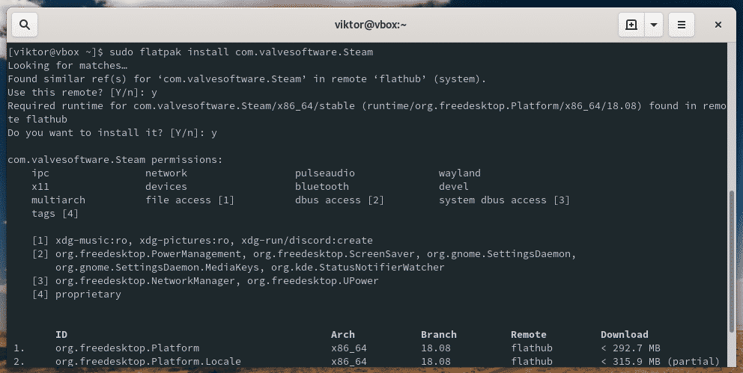
Task: Click the 'Branch' column header
Action: click(439, 334)
